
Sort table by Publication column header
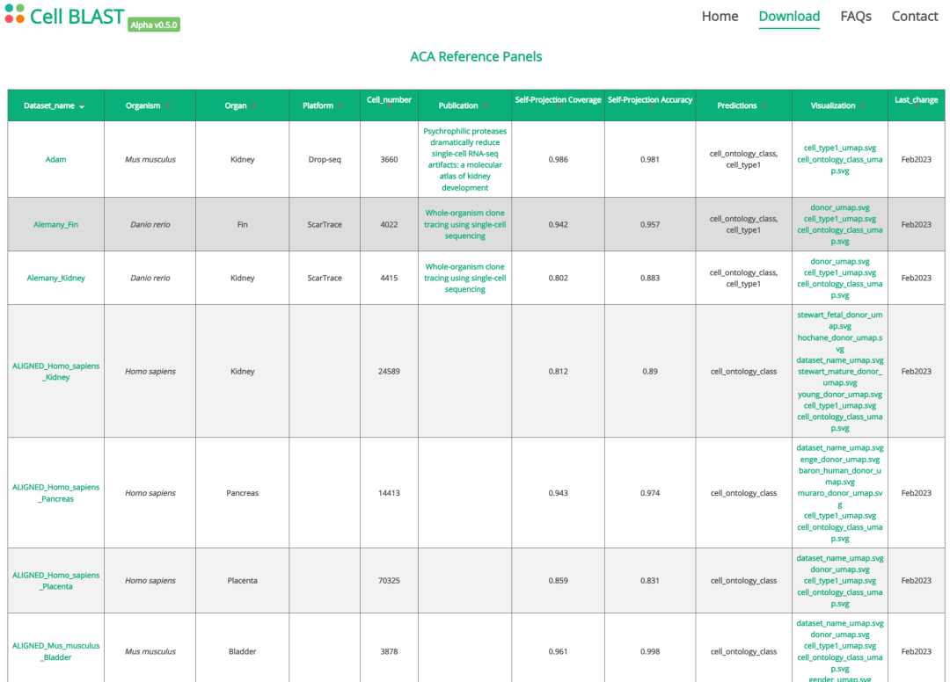pyautogui.click(x=464, y=105)
